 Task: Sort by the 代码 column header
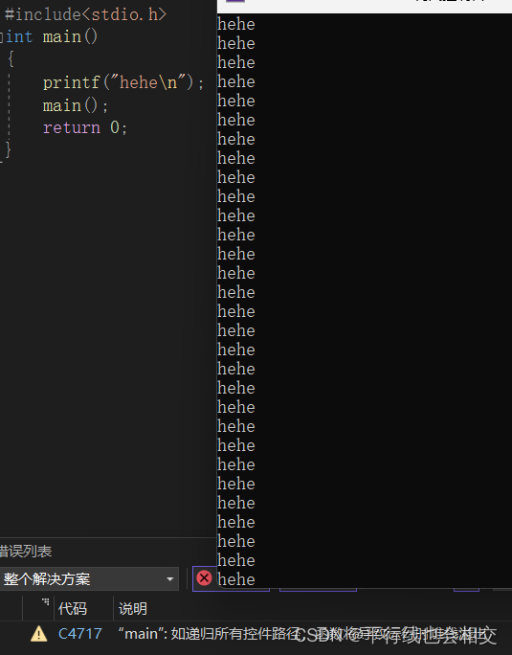tap(73, 609)
